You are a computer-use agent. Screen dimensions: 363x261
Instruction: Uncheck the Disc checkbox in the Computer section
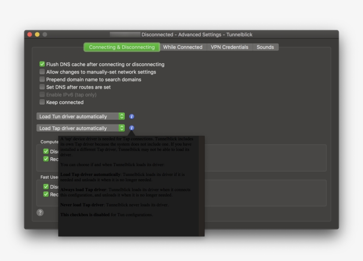(46, 152)
